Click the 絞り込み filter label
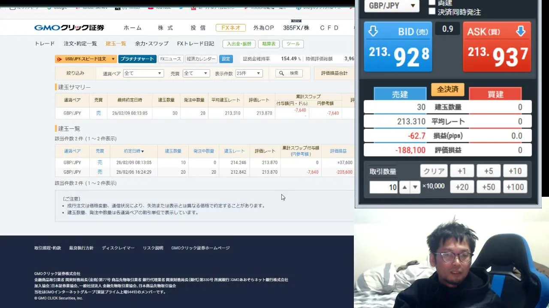The width and height of the screenshot is (549, 308). pyautogui.click(x=75, y=73)
